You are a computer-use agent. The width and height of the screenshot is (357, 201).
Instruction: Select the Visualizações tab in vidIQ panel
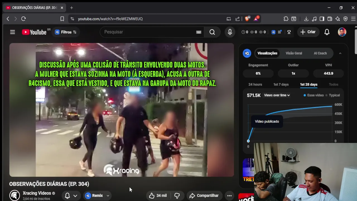(x=267, y=53)
